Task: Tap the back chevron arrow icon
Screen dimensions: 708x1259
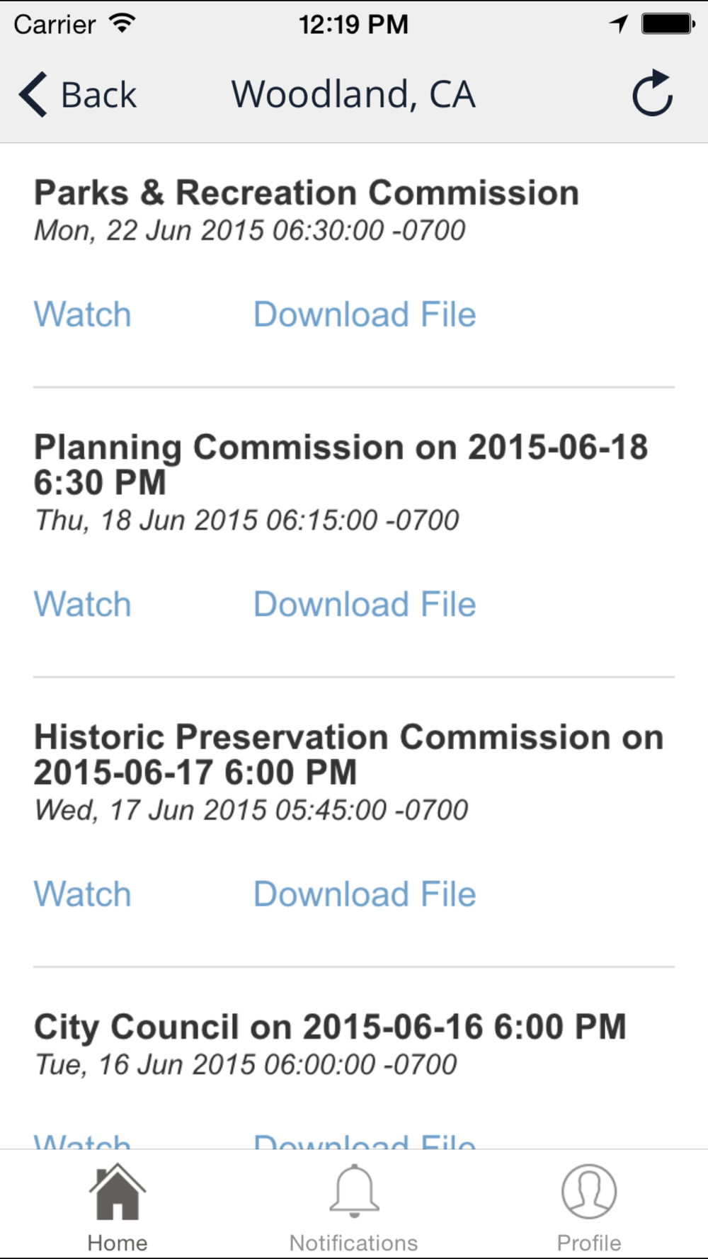Action: click(x=33, y=94)
